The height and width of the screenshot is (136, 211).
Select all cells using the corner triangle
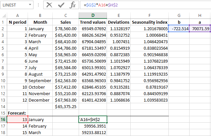4,16
